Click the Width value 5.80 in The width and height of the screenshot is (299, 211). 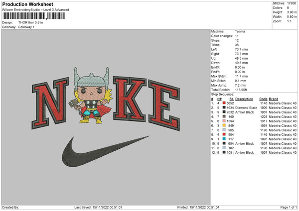[x=292, y=17]
